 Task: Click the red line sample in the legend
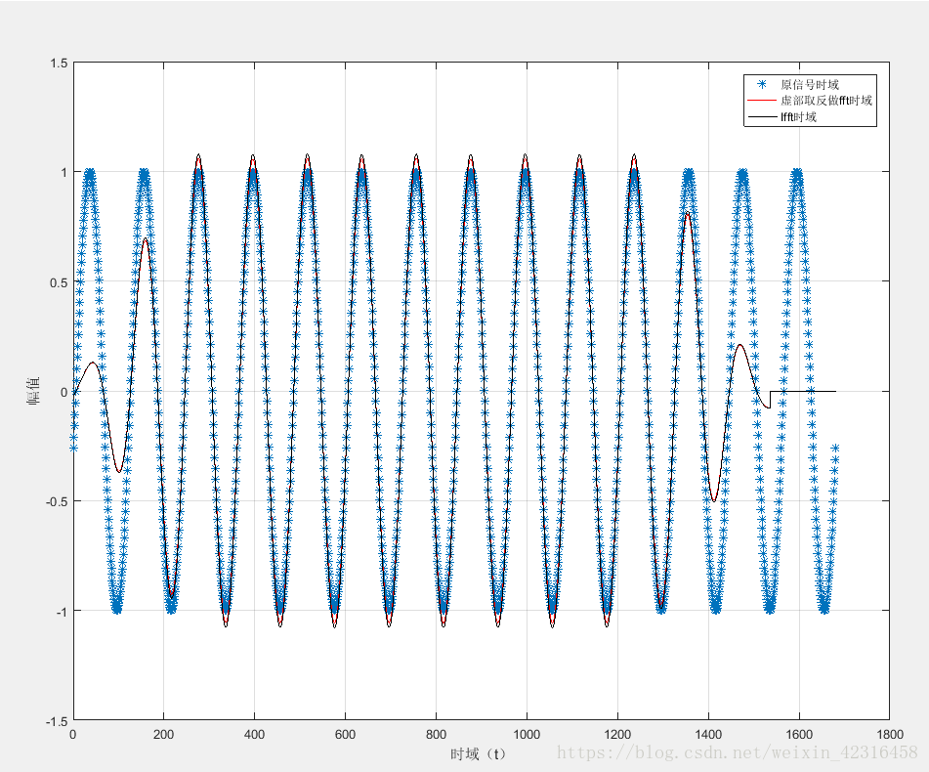(x=762, y=101)
